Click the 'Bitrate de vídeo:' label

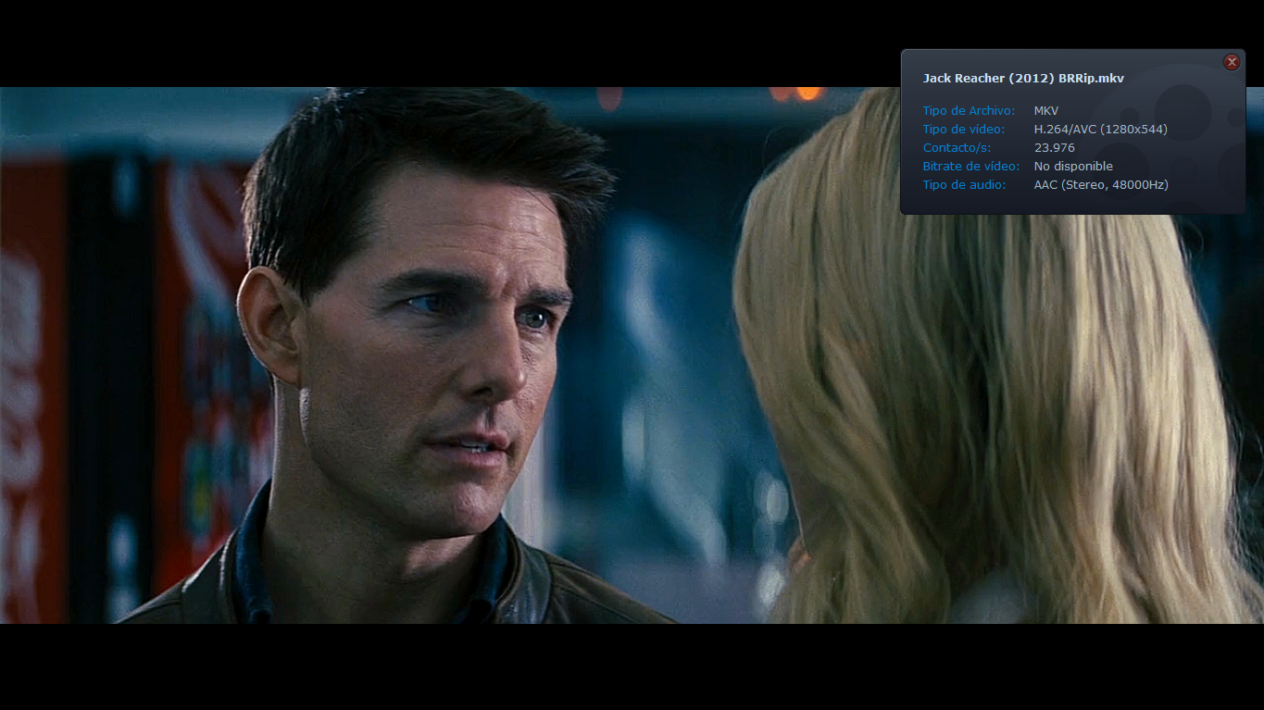coord(971,167)
